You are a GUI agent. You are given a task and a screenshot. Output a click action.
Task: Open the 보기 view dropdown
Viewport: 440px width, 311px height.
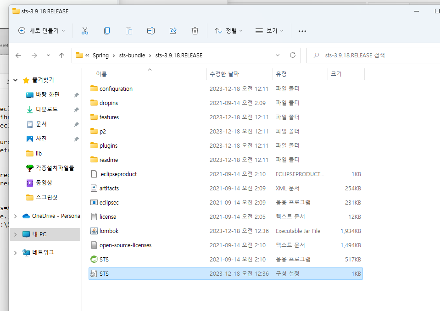[269, 31]
